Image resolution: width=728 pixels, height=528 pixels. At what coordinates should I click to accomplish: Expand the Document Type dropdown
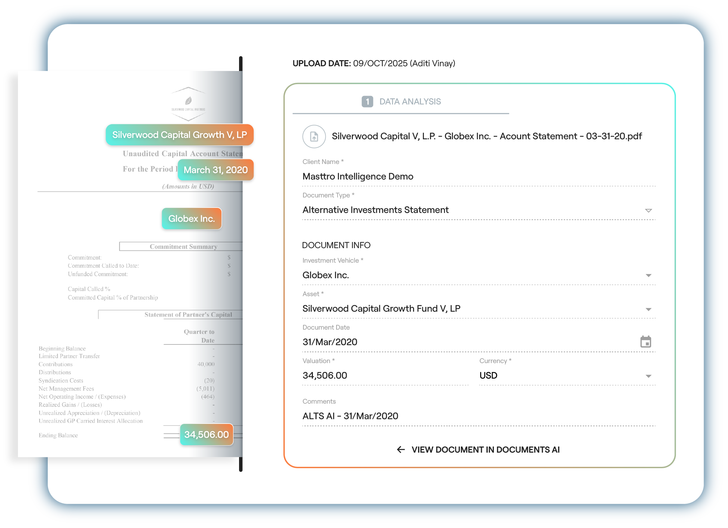click(648, 210)
